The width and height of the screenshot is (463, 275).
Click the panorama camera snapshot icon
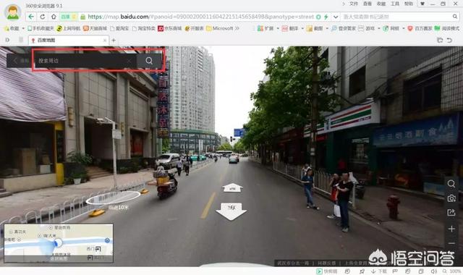pos(451,198)
